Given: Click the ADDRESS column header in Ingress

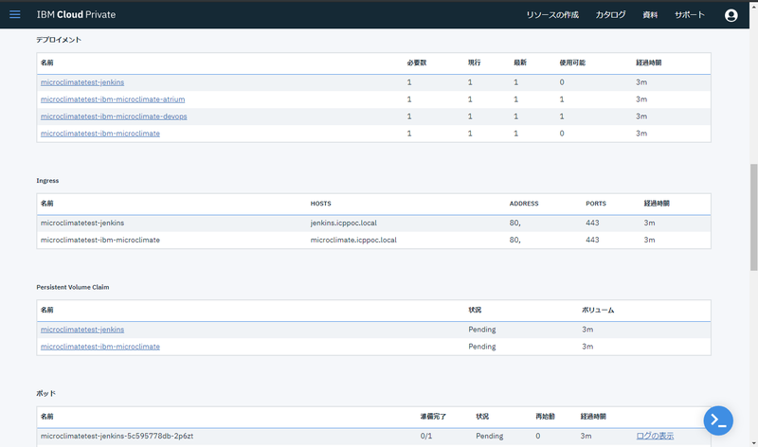Looking at the screenshot, I should (x=524, y=204).
